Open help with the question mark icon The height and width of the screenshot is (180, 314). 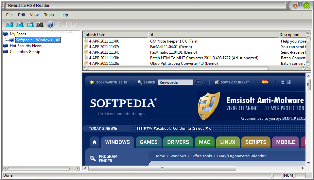(50, 25)
